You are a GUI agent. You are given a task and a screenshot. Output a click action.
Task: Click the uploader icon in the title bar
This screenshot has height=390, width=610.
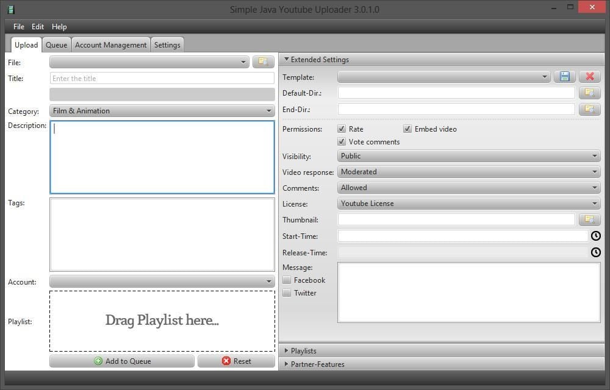[x=11, y=9]
